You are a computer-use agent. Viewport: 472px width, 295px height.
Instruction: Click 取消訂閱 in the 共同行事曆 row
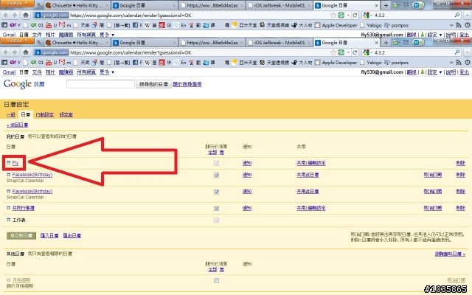433,208
